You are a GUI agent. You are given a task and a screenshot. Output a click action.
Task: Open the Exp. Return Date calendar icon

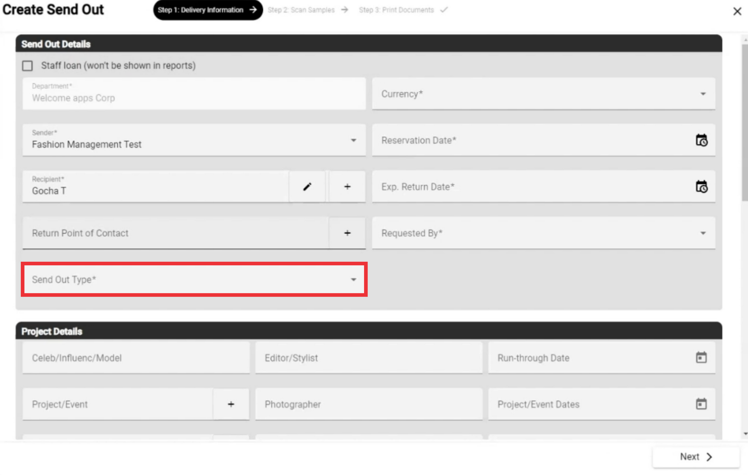(701, 187)
